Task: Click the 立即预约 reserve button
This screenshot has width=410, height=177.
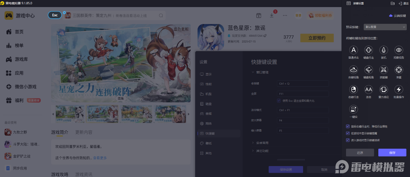Action: pyautogui.click(x=317, y=38)
